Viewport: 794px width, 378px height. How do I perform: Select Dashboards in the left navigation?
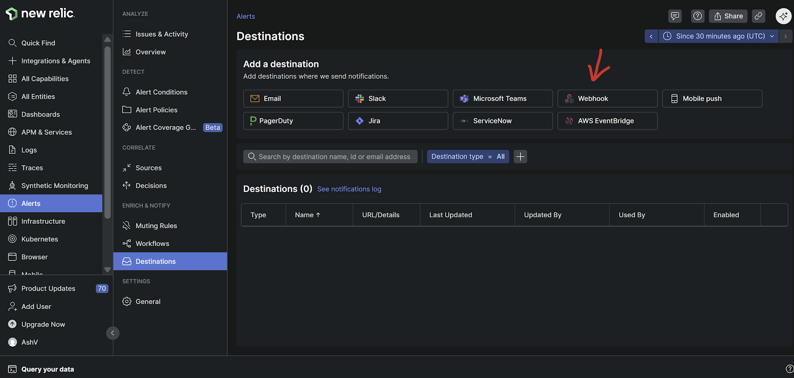[40, 115]
